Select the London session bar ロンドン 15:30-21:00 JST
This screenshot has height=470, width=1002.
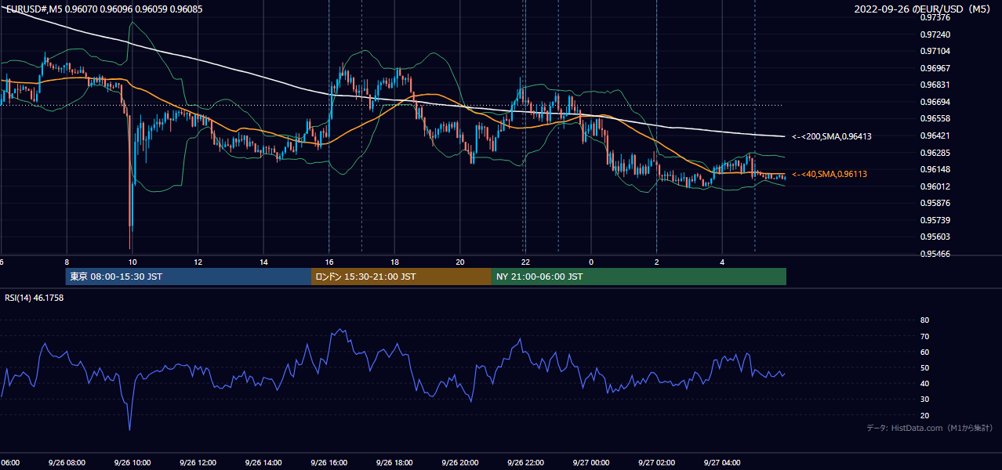click(401, 277)
